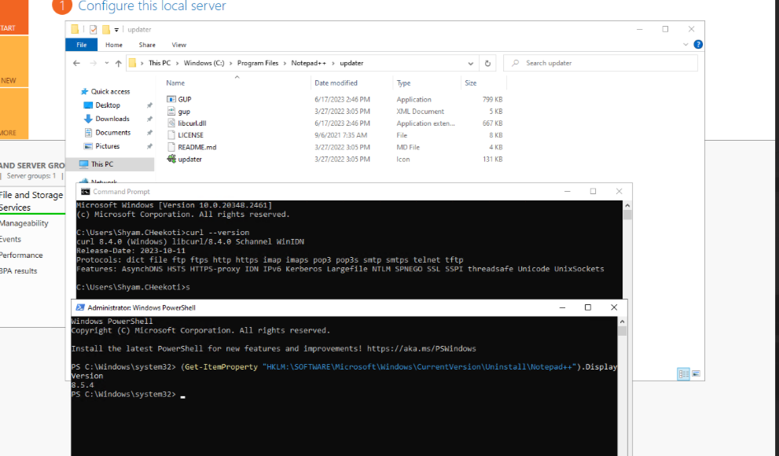Unpin Pictures using its pin icon

(x=149, y=146)
